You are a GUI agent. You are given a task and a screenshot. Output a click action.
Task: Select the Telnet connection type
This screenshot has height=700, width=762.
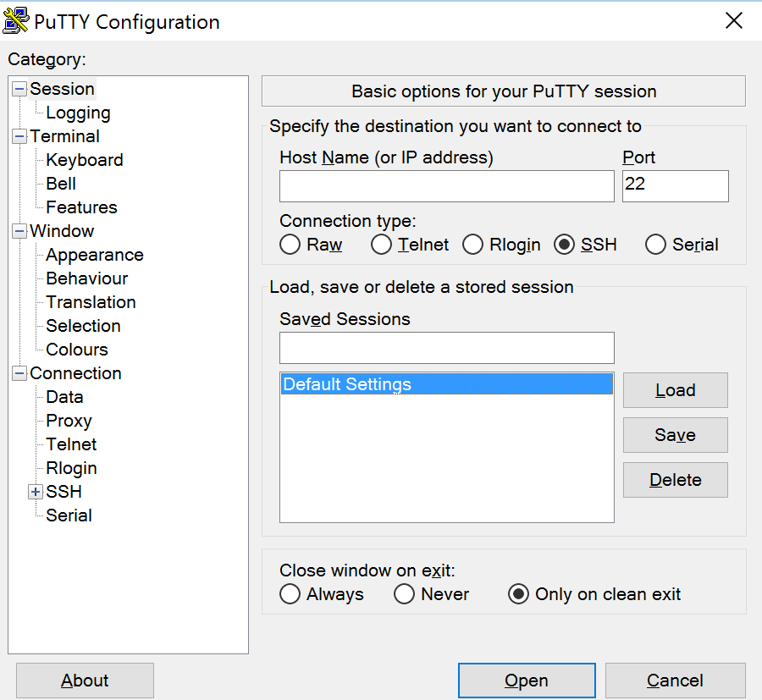click(x=381, y=245)
